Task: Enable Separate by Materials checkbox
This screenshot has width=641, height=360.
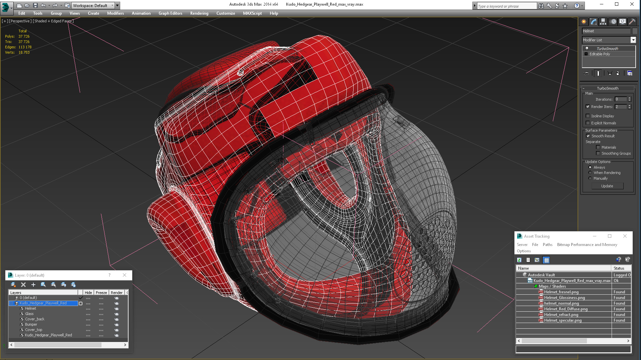Action: [598, 147]
